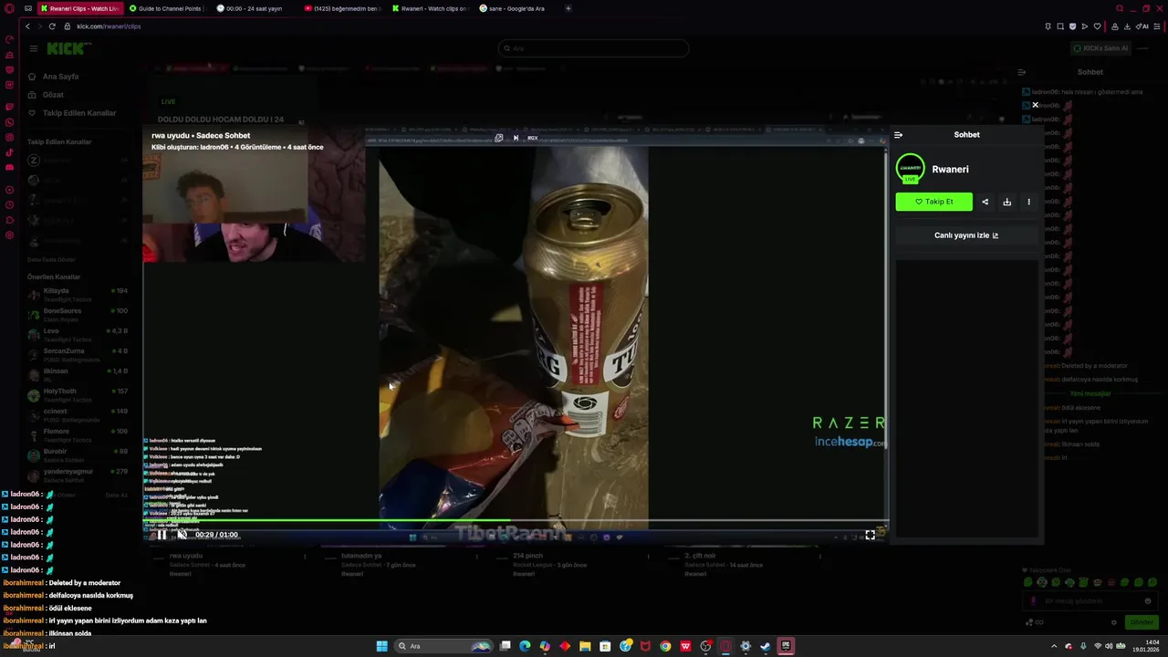
Task: Open File Explorer from taskbar
Action: [585, 646]
